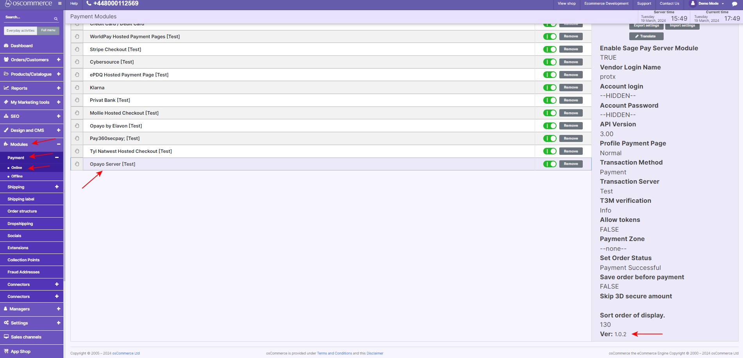The image size is (743, 358).
Task: Click the Managers person icon in sidebar
Action: click(x=5, y=309)
